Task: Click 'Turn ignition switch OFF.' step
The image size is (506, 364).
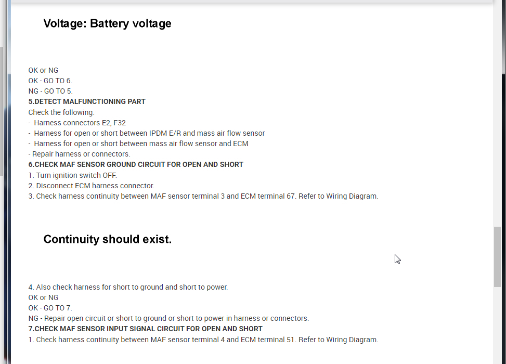Action: pos(73,175)
